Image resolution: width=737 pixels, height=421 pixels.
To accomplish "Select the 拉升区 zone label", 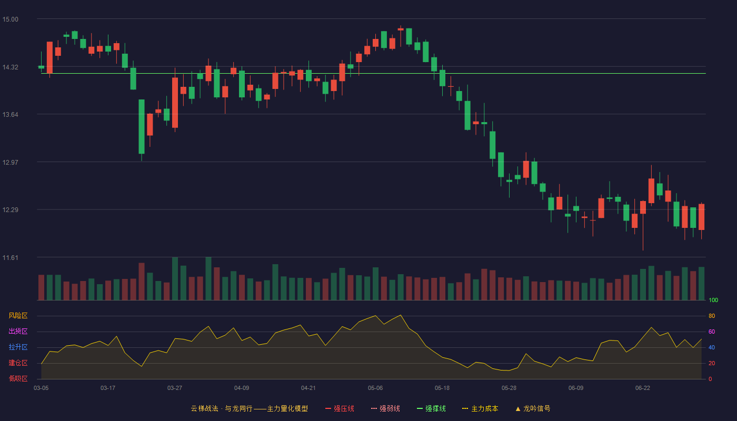I will [x=18, y=347].
